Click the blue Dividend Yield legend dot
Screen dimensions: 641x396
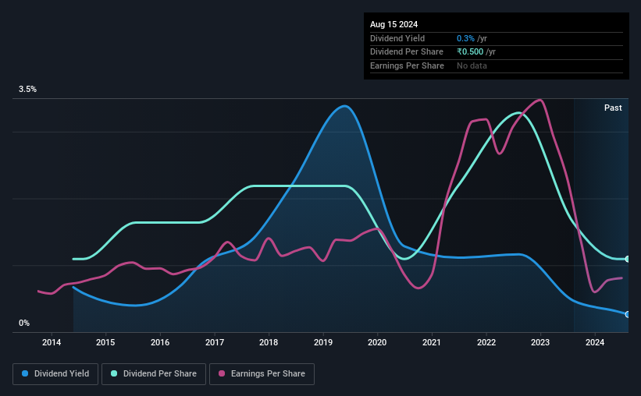point(25,373)
